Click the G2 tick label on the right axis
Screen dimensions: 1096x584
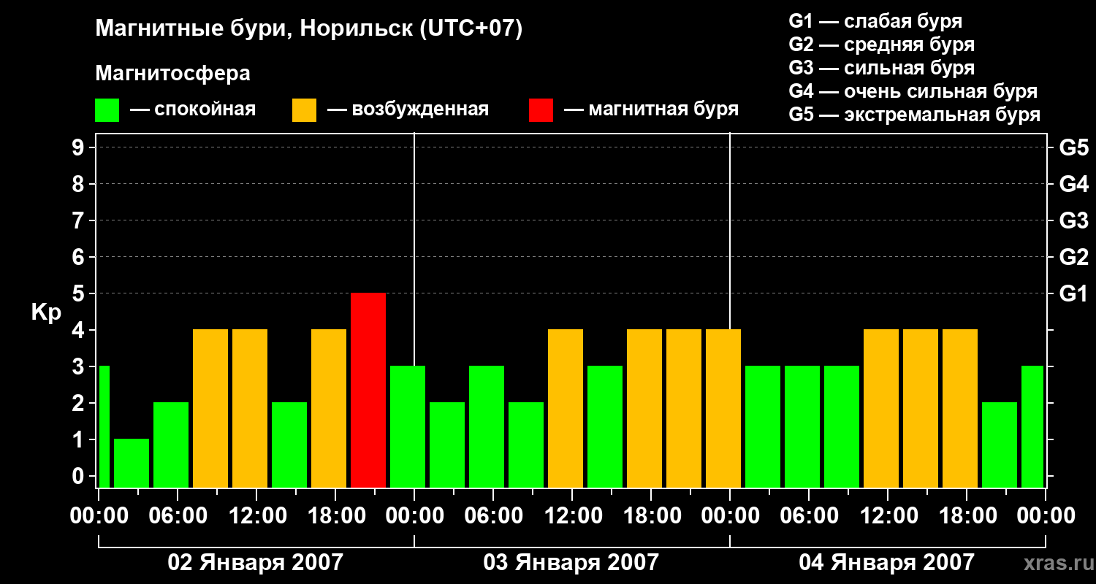tap(1074, 258)
